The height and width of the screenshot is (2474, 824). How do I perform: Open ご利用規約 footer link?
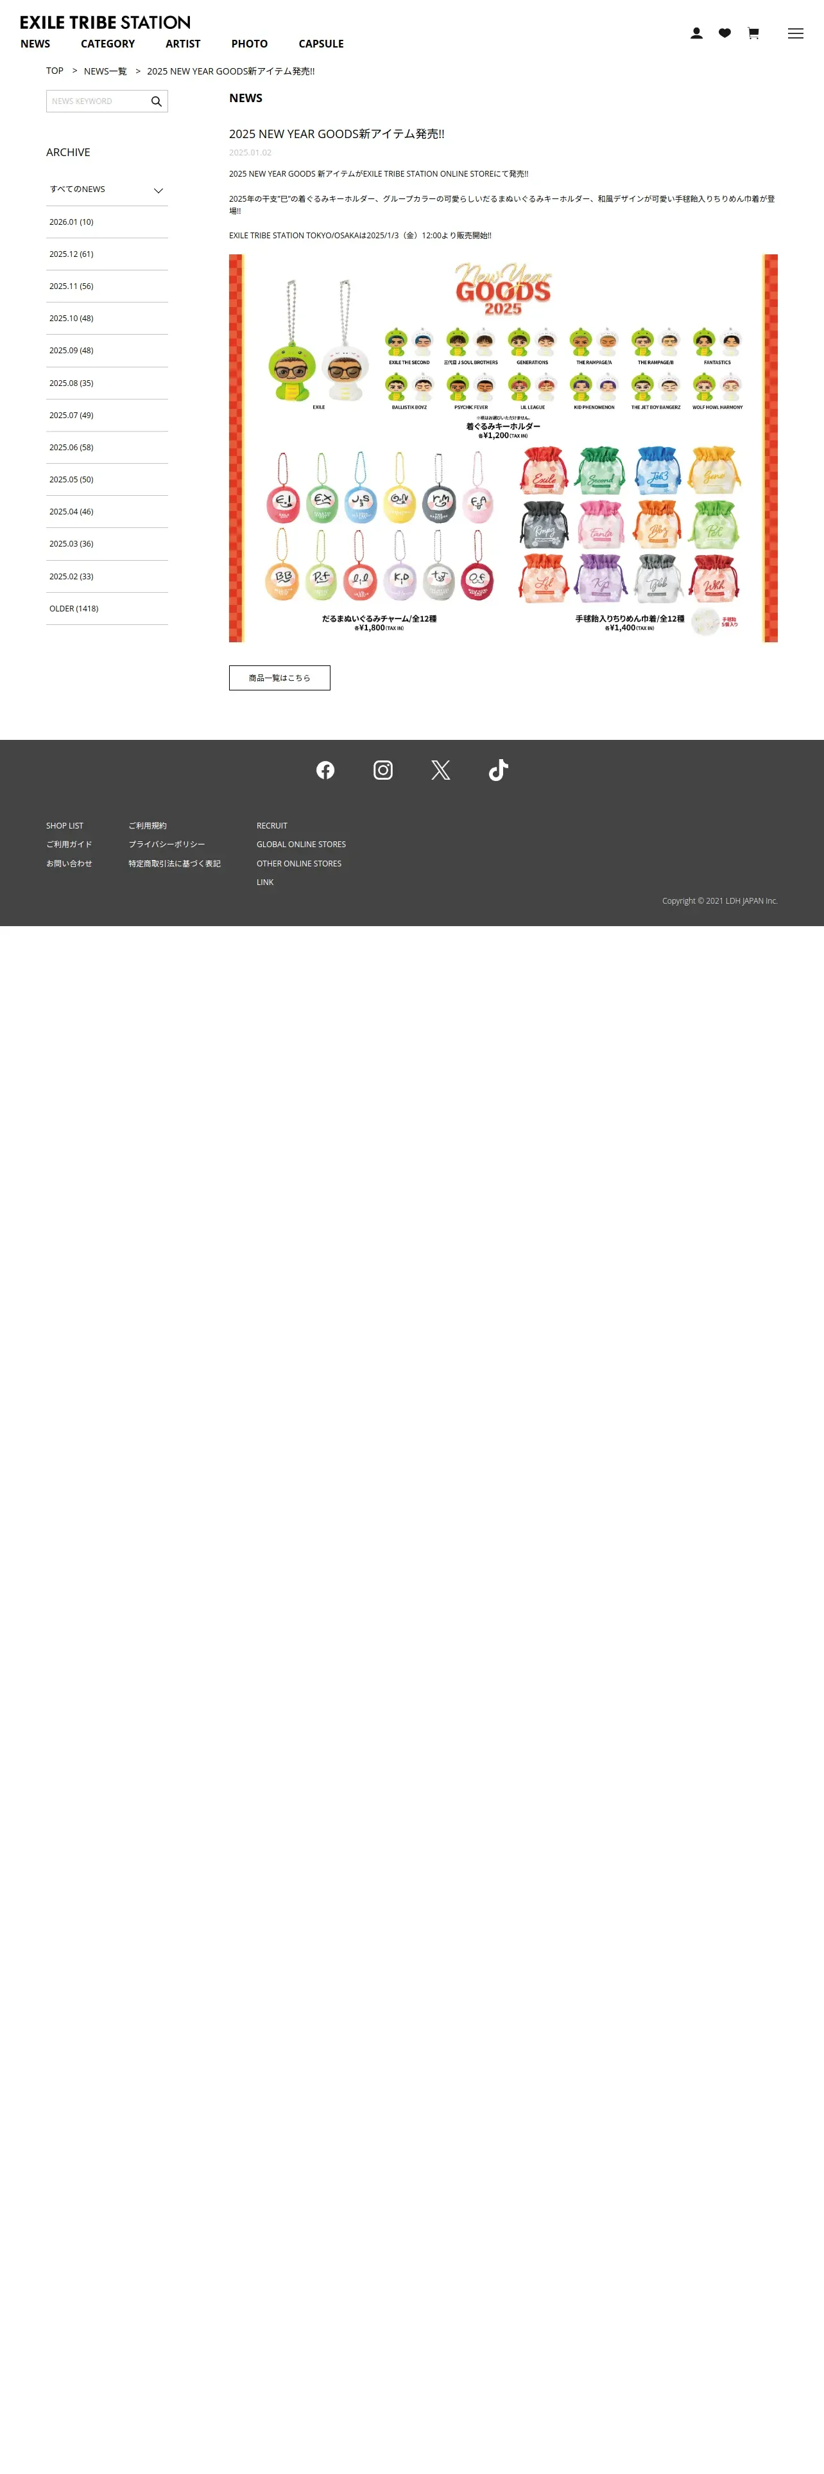pos(148,826)
